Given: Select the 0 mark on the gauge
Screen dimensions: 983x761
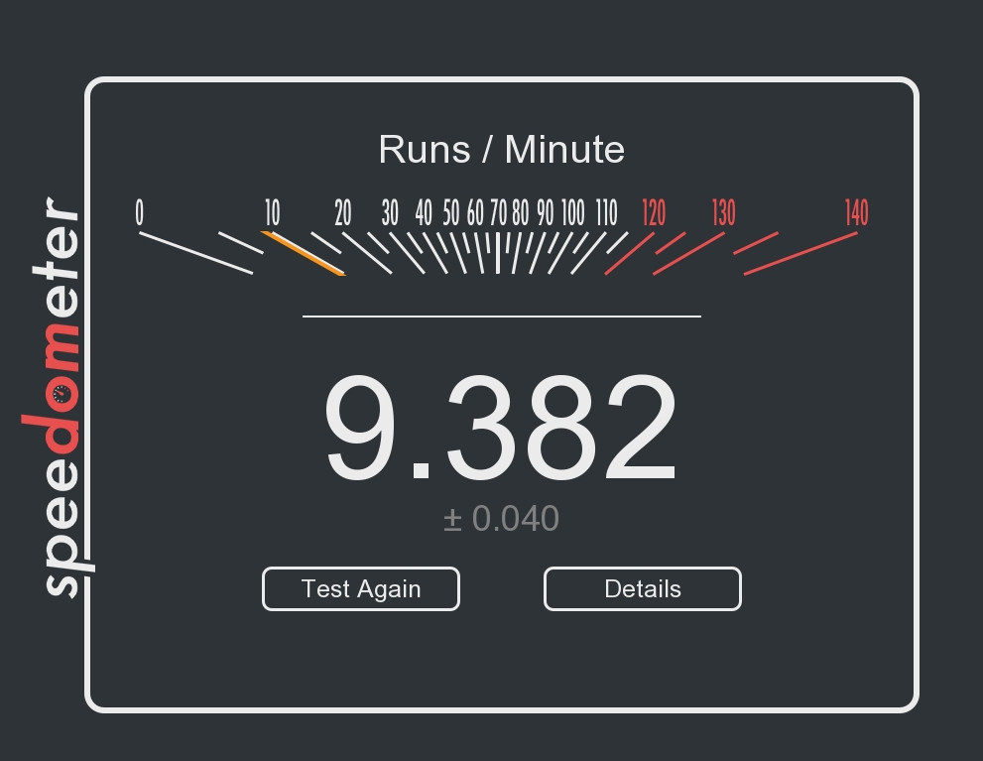Looking at the screenshot, I should [x=139, y=212].
